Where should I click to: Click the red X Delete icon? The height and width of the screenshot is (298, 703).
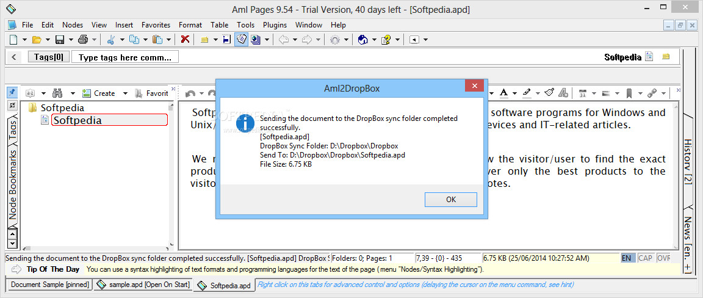[x=185, y=39]
